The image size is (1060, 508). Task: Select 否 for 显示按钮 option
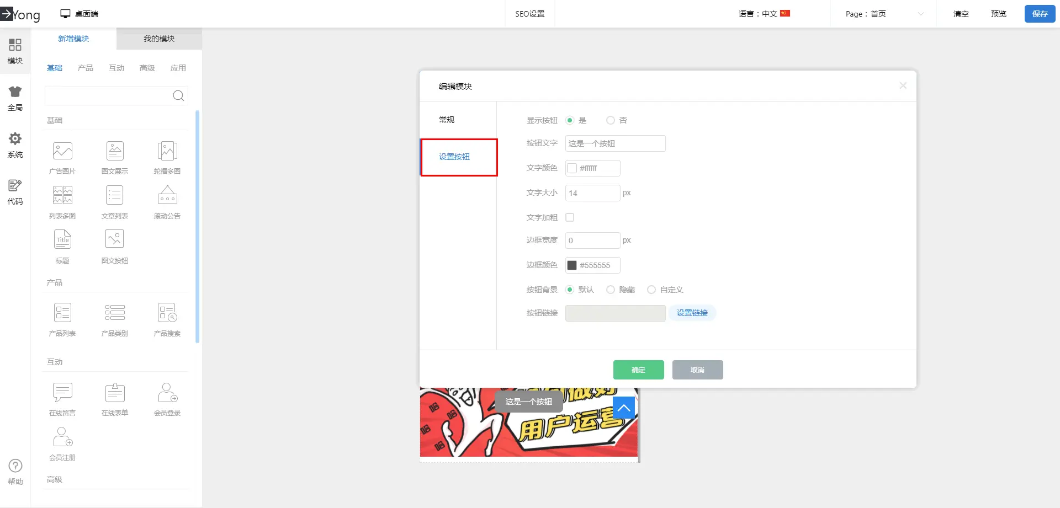(611, 120)
